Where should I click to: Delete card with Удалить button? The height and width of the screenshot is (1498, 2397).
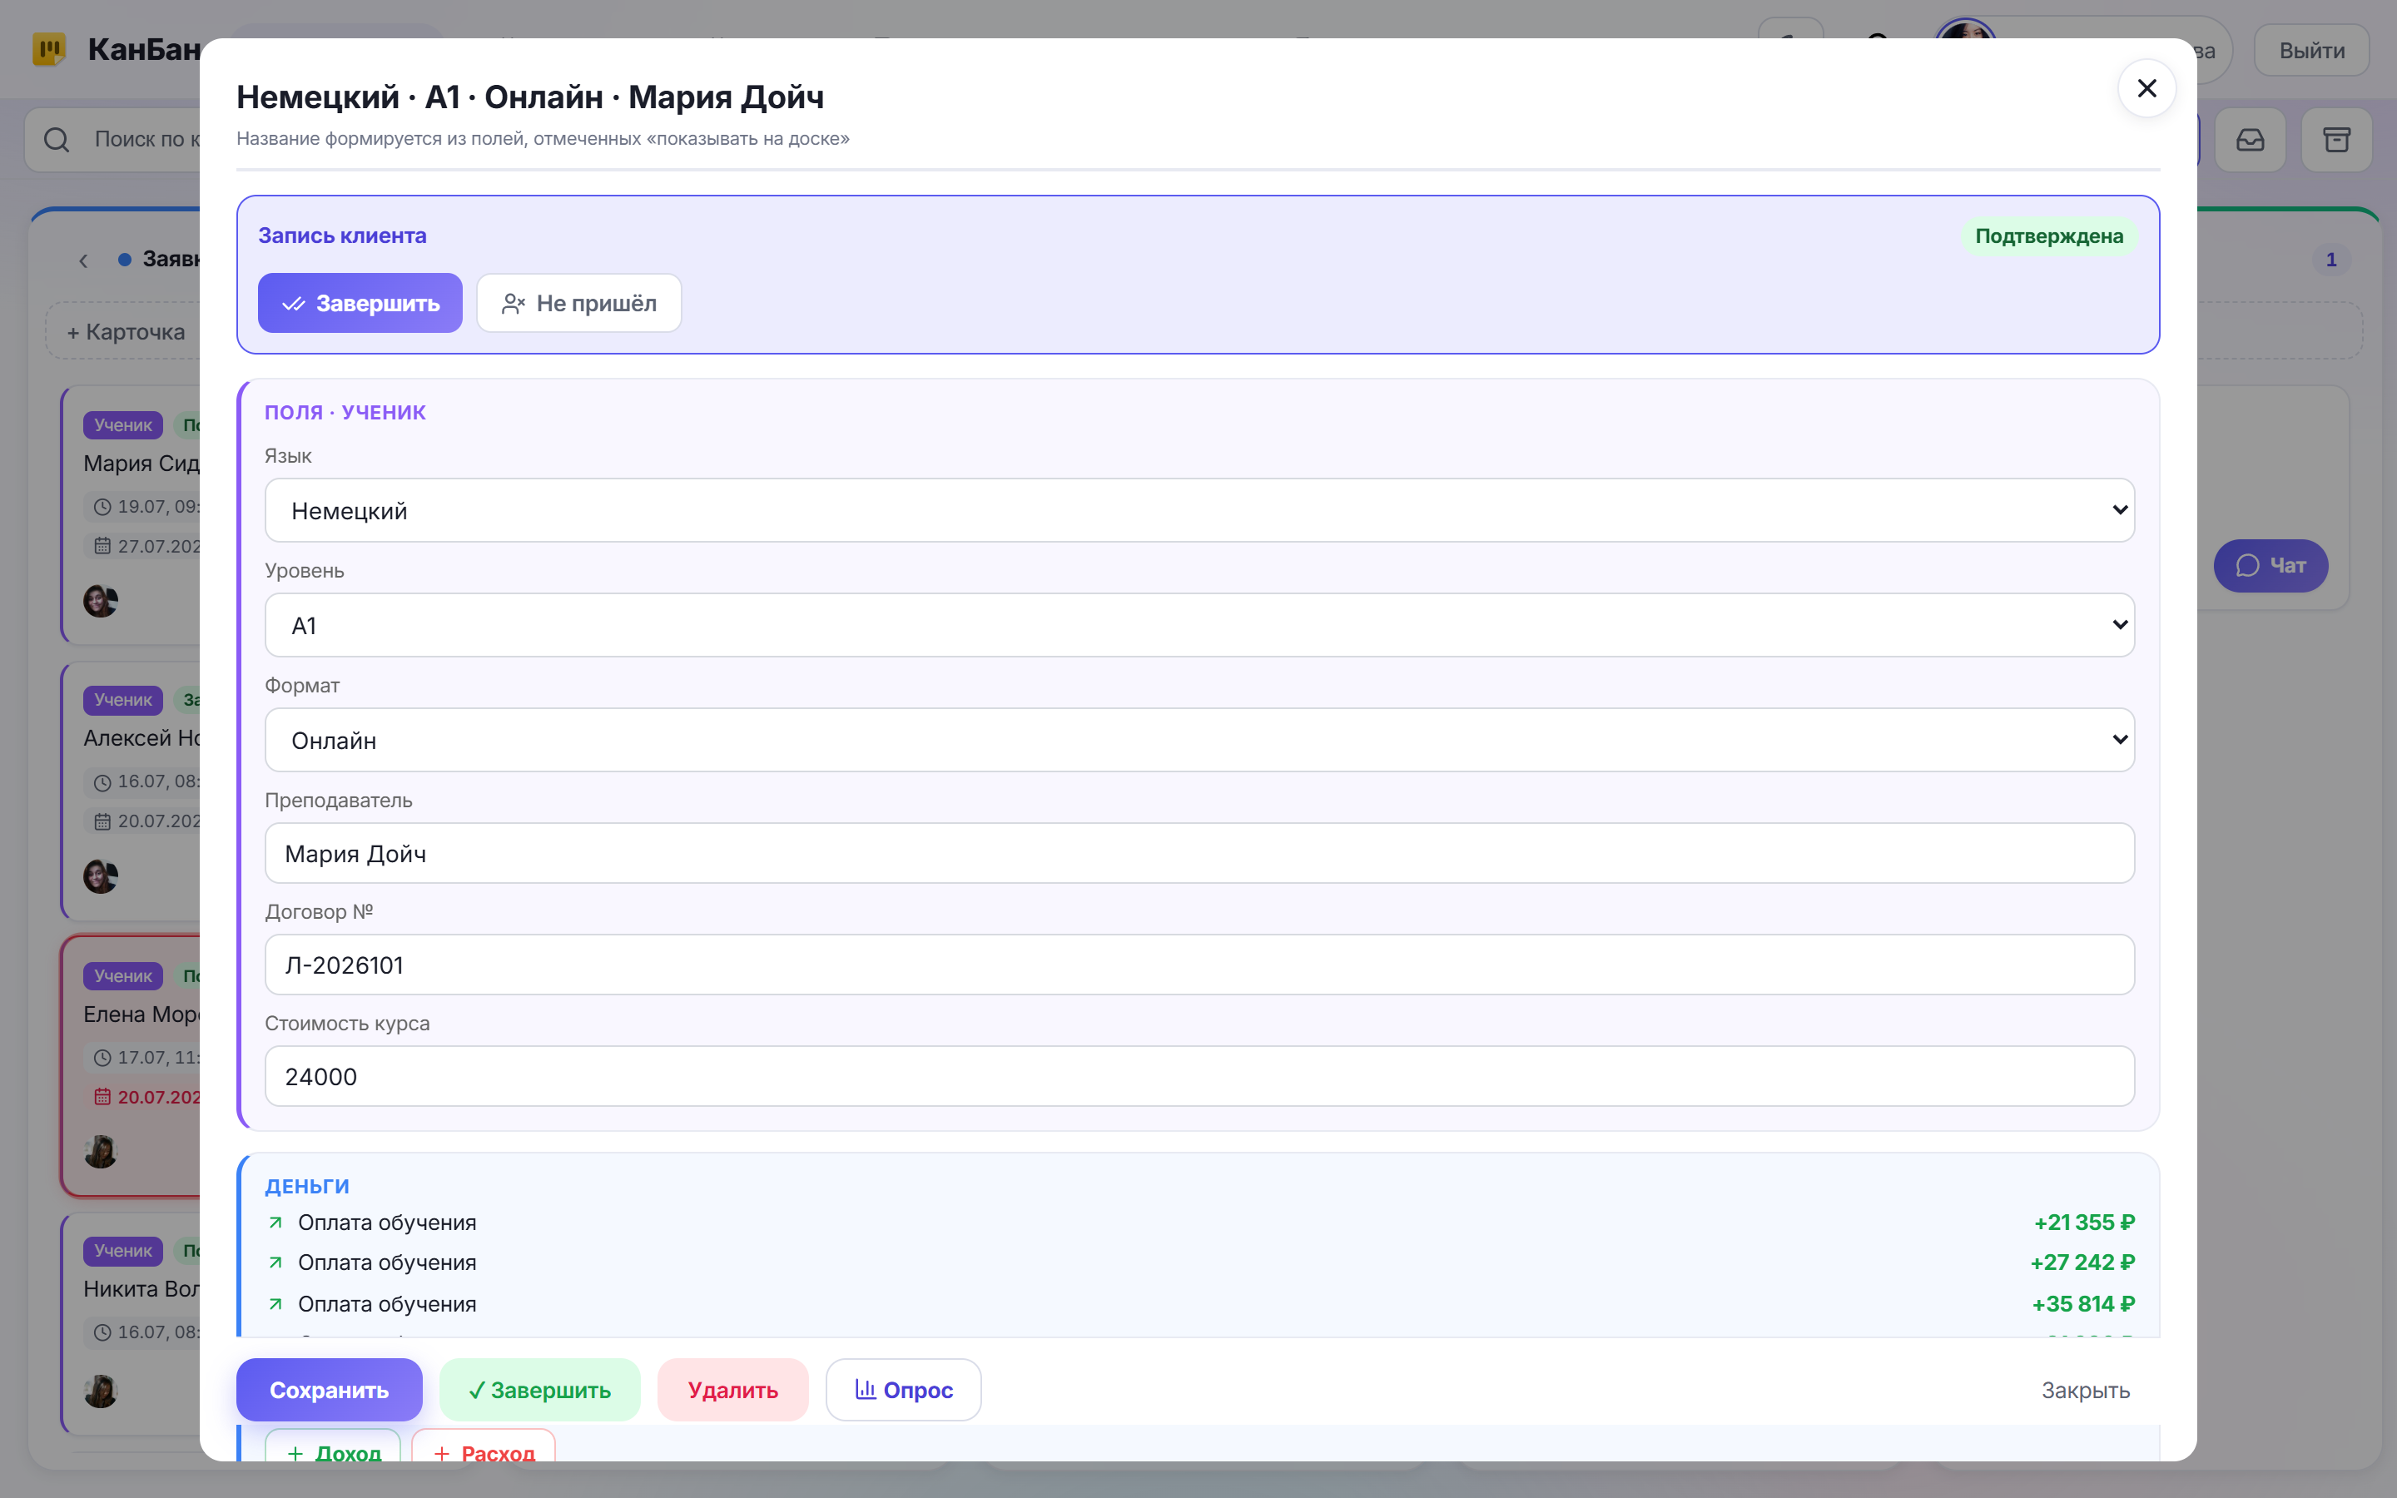click(x=733, y=1390)
